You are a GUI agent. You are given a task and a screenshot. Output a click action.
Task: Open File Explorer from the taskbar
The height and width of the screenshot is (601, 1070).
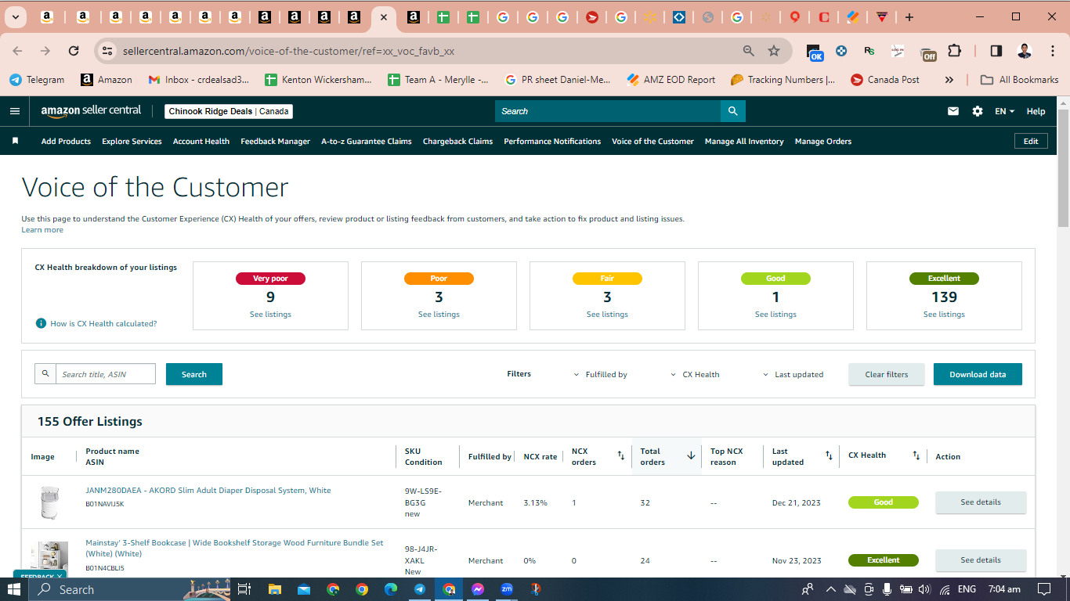click(275, 589)
